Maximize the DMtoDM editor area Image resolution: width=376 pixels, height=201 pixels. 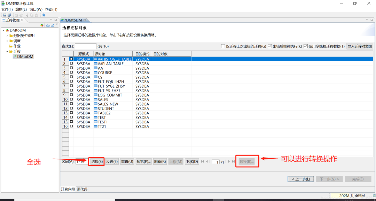coord(372,19)
